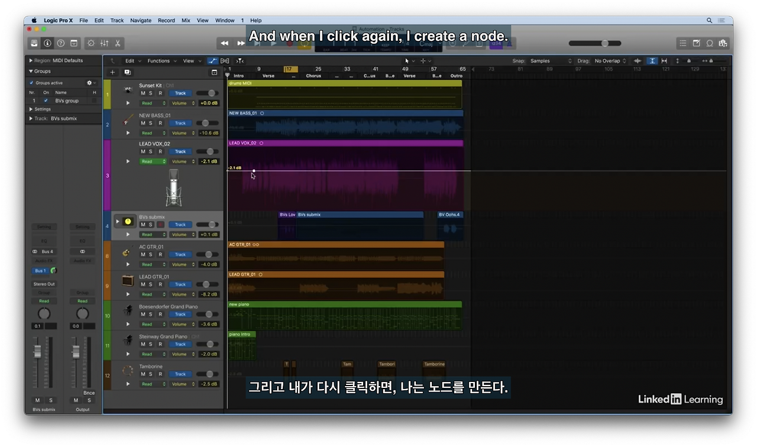Image resolution: width=757 pixels, height=447 pixels.
Task: Toggle the Groups active checkbox
Action: [31, 83]
